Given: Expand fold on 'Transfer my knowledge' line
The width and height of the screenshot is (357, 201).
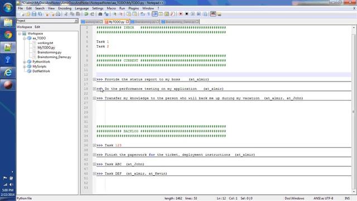Looking at the screenshot, I should click(94, 98).
